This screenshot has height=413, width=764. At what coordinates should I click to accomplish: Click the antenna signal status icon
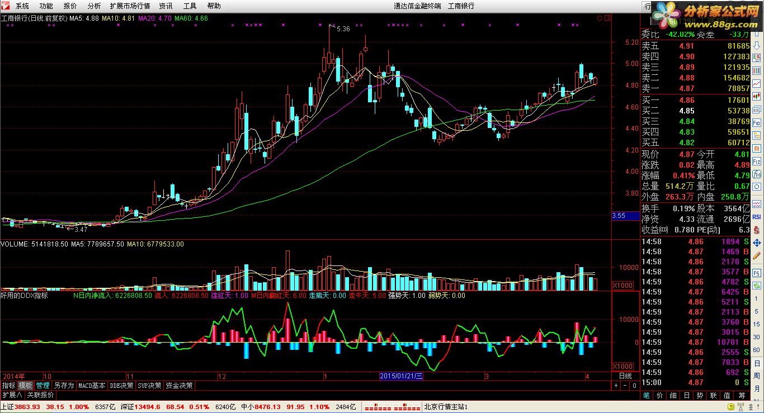(x=741, y=407)
